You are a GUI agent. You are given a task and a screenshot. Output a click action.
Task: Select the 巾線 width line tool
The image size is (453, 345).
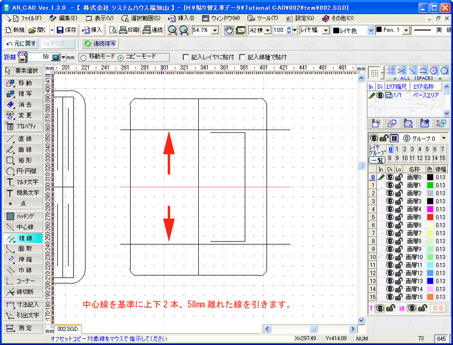point(23,270)
